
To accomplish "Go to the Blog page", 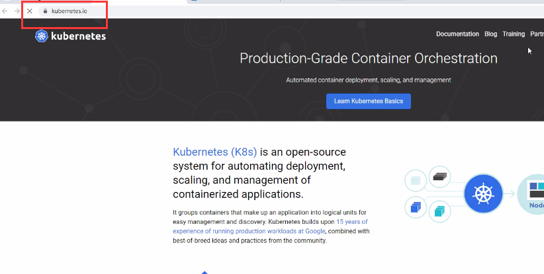I will pyautogui.click(x=490, y=34).
